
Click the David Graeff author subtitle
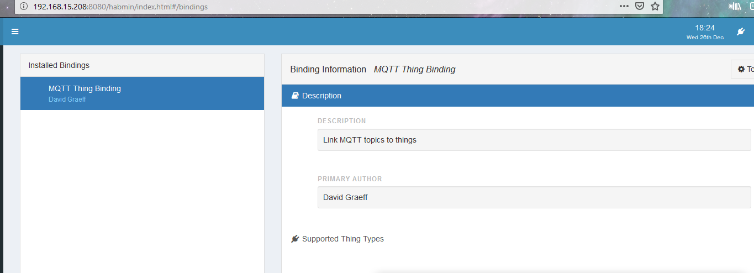(x=67, y=99)
